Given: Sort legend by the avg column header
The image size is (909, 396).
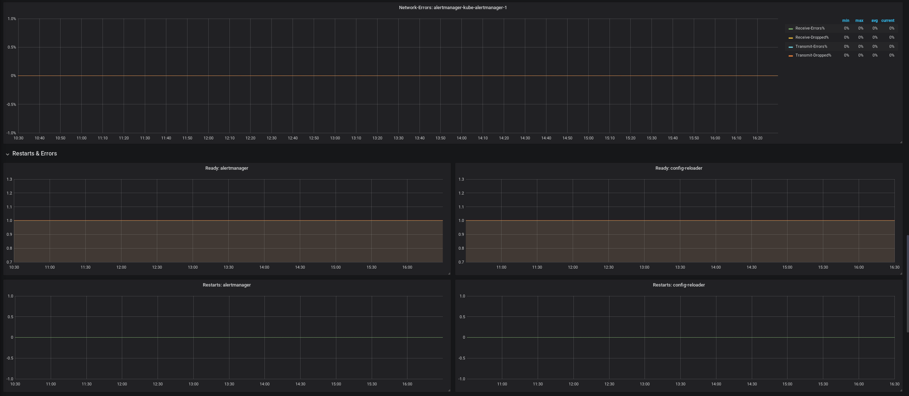Looking at the screenshot, I should pyautogui.click(x=874, y=21).
